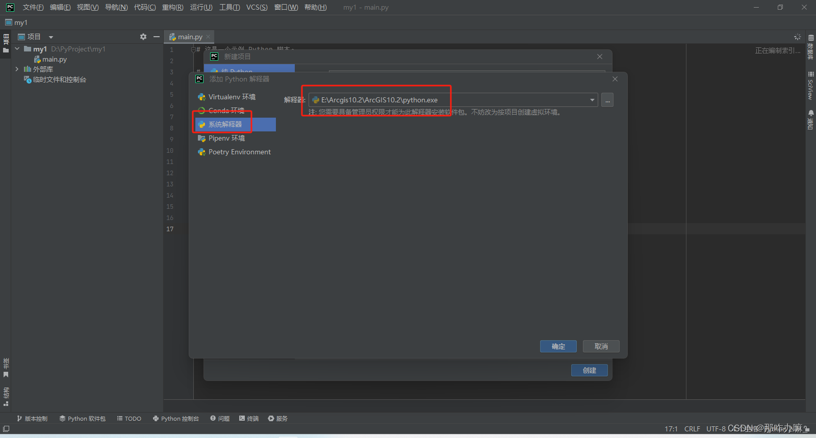Toggle tool window quick access icon
This screenshot has width=816, height=438.
click(6, 429)
